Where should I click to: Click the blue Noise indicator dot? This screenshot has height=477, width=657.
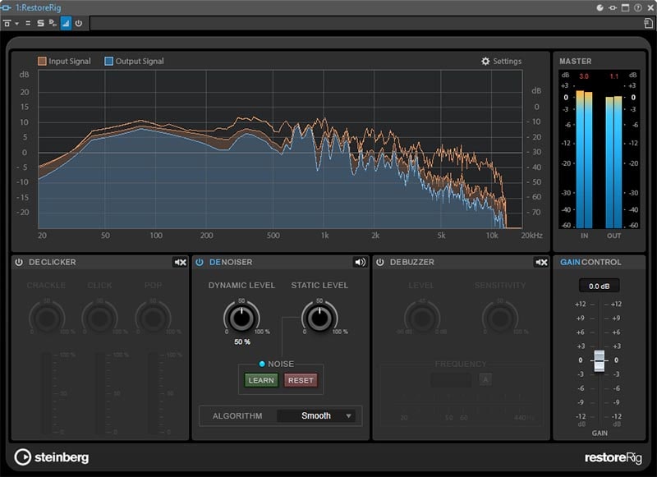pos(262,364)
